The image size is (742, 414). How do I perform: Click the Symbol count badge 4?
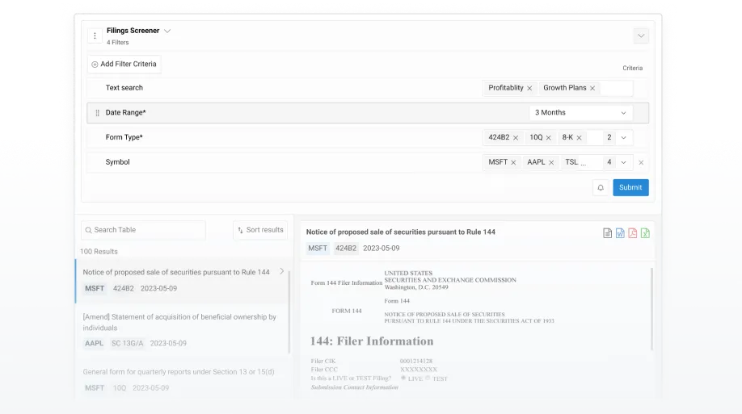[609, 162]
